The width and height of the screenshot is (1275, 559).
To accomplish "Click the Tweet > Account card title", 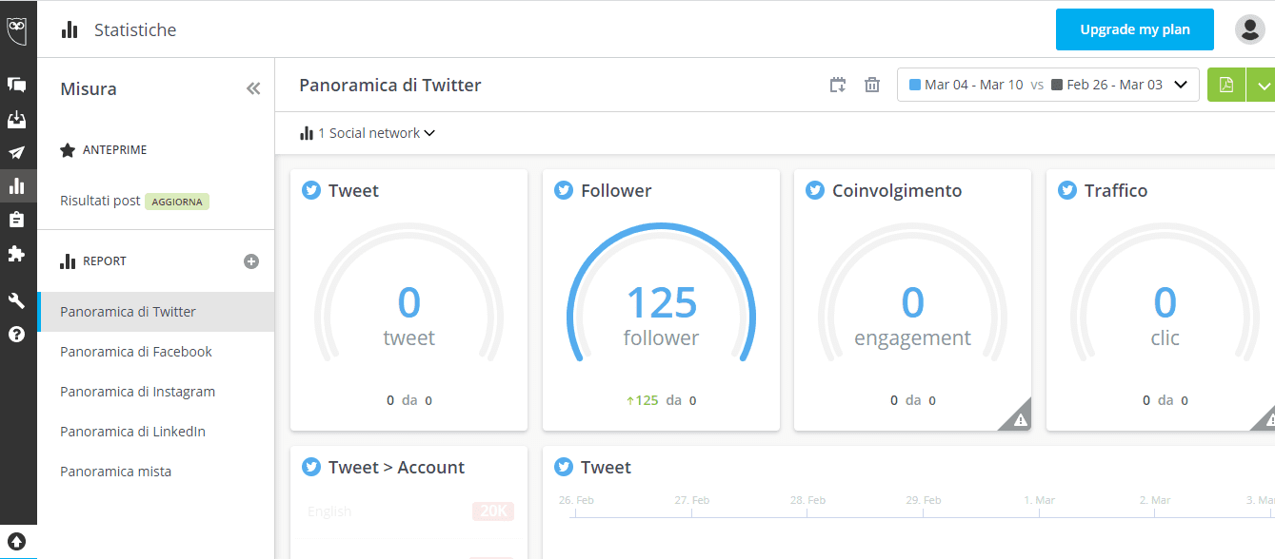I will [x=396, y=467].
